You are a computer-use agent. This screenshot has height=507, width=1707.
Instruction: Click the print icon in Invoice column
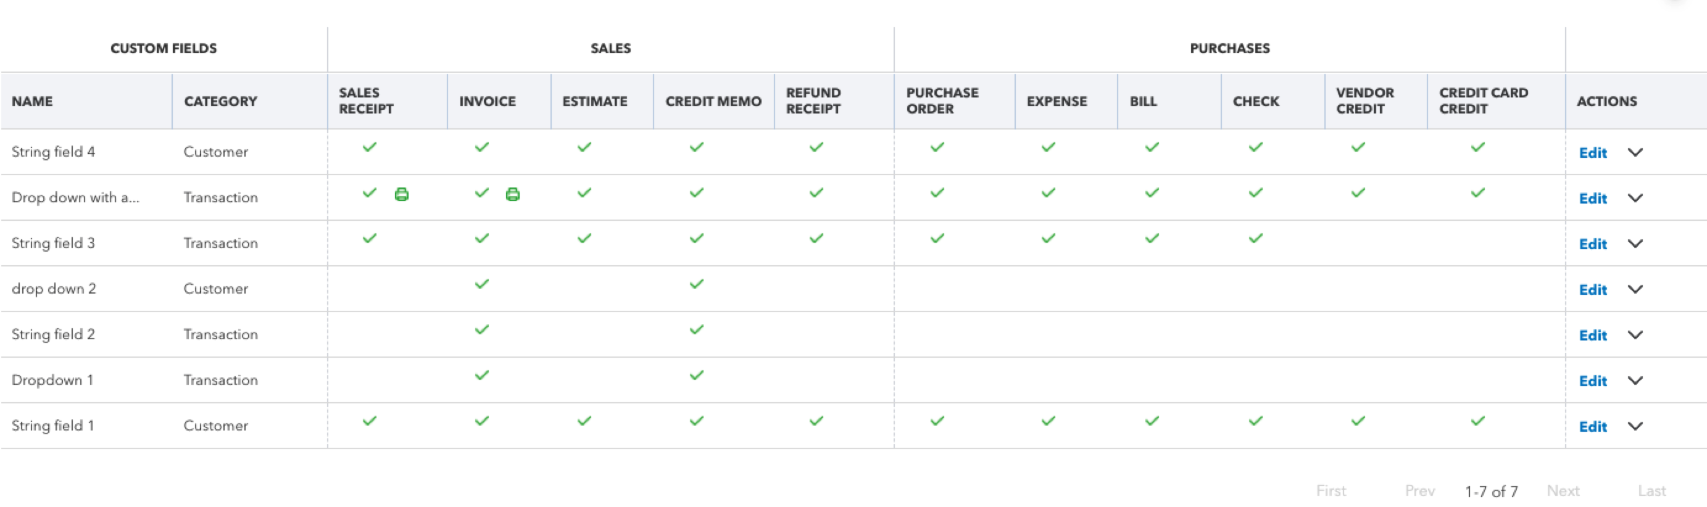click(x=512, y=194)
